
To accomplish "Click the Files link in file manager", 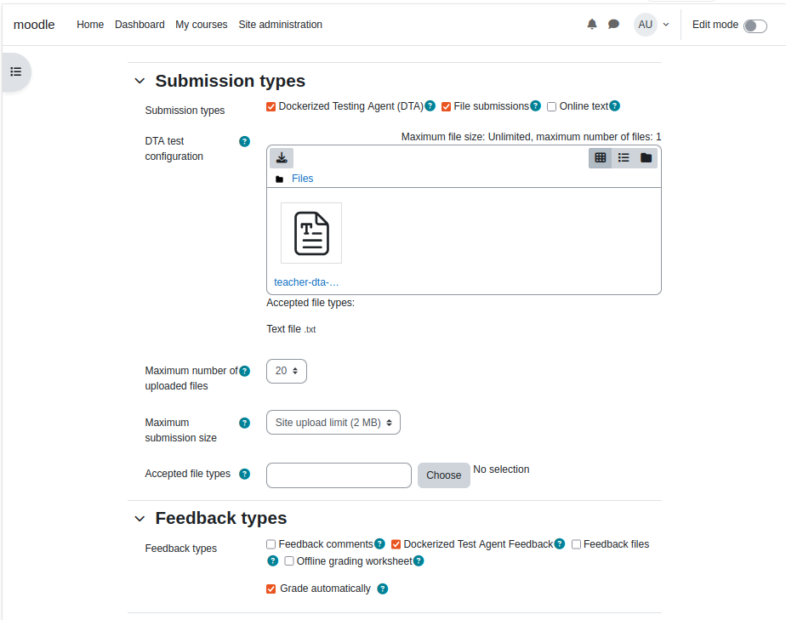I will (x=302, y=179).
